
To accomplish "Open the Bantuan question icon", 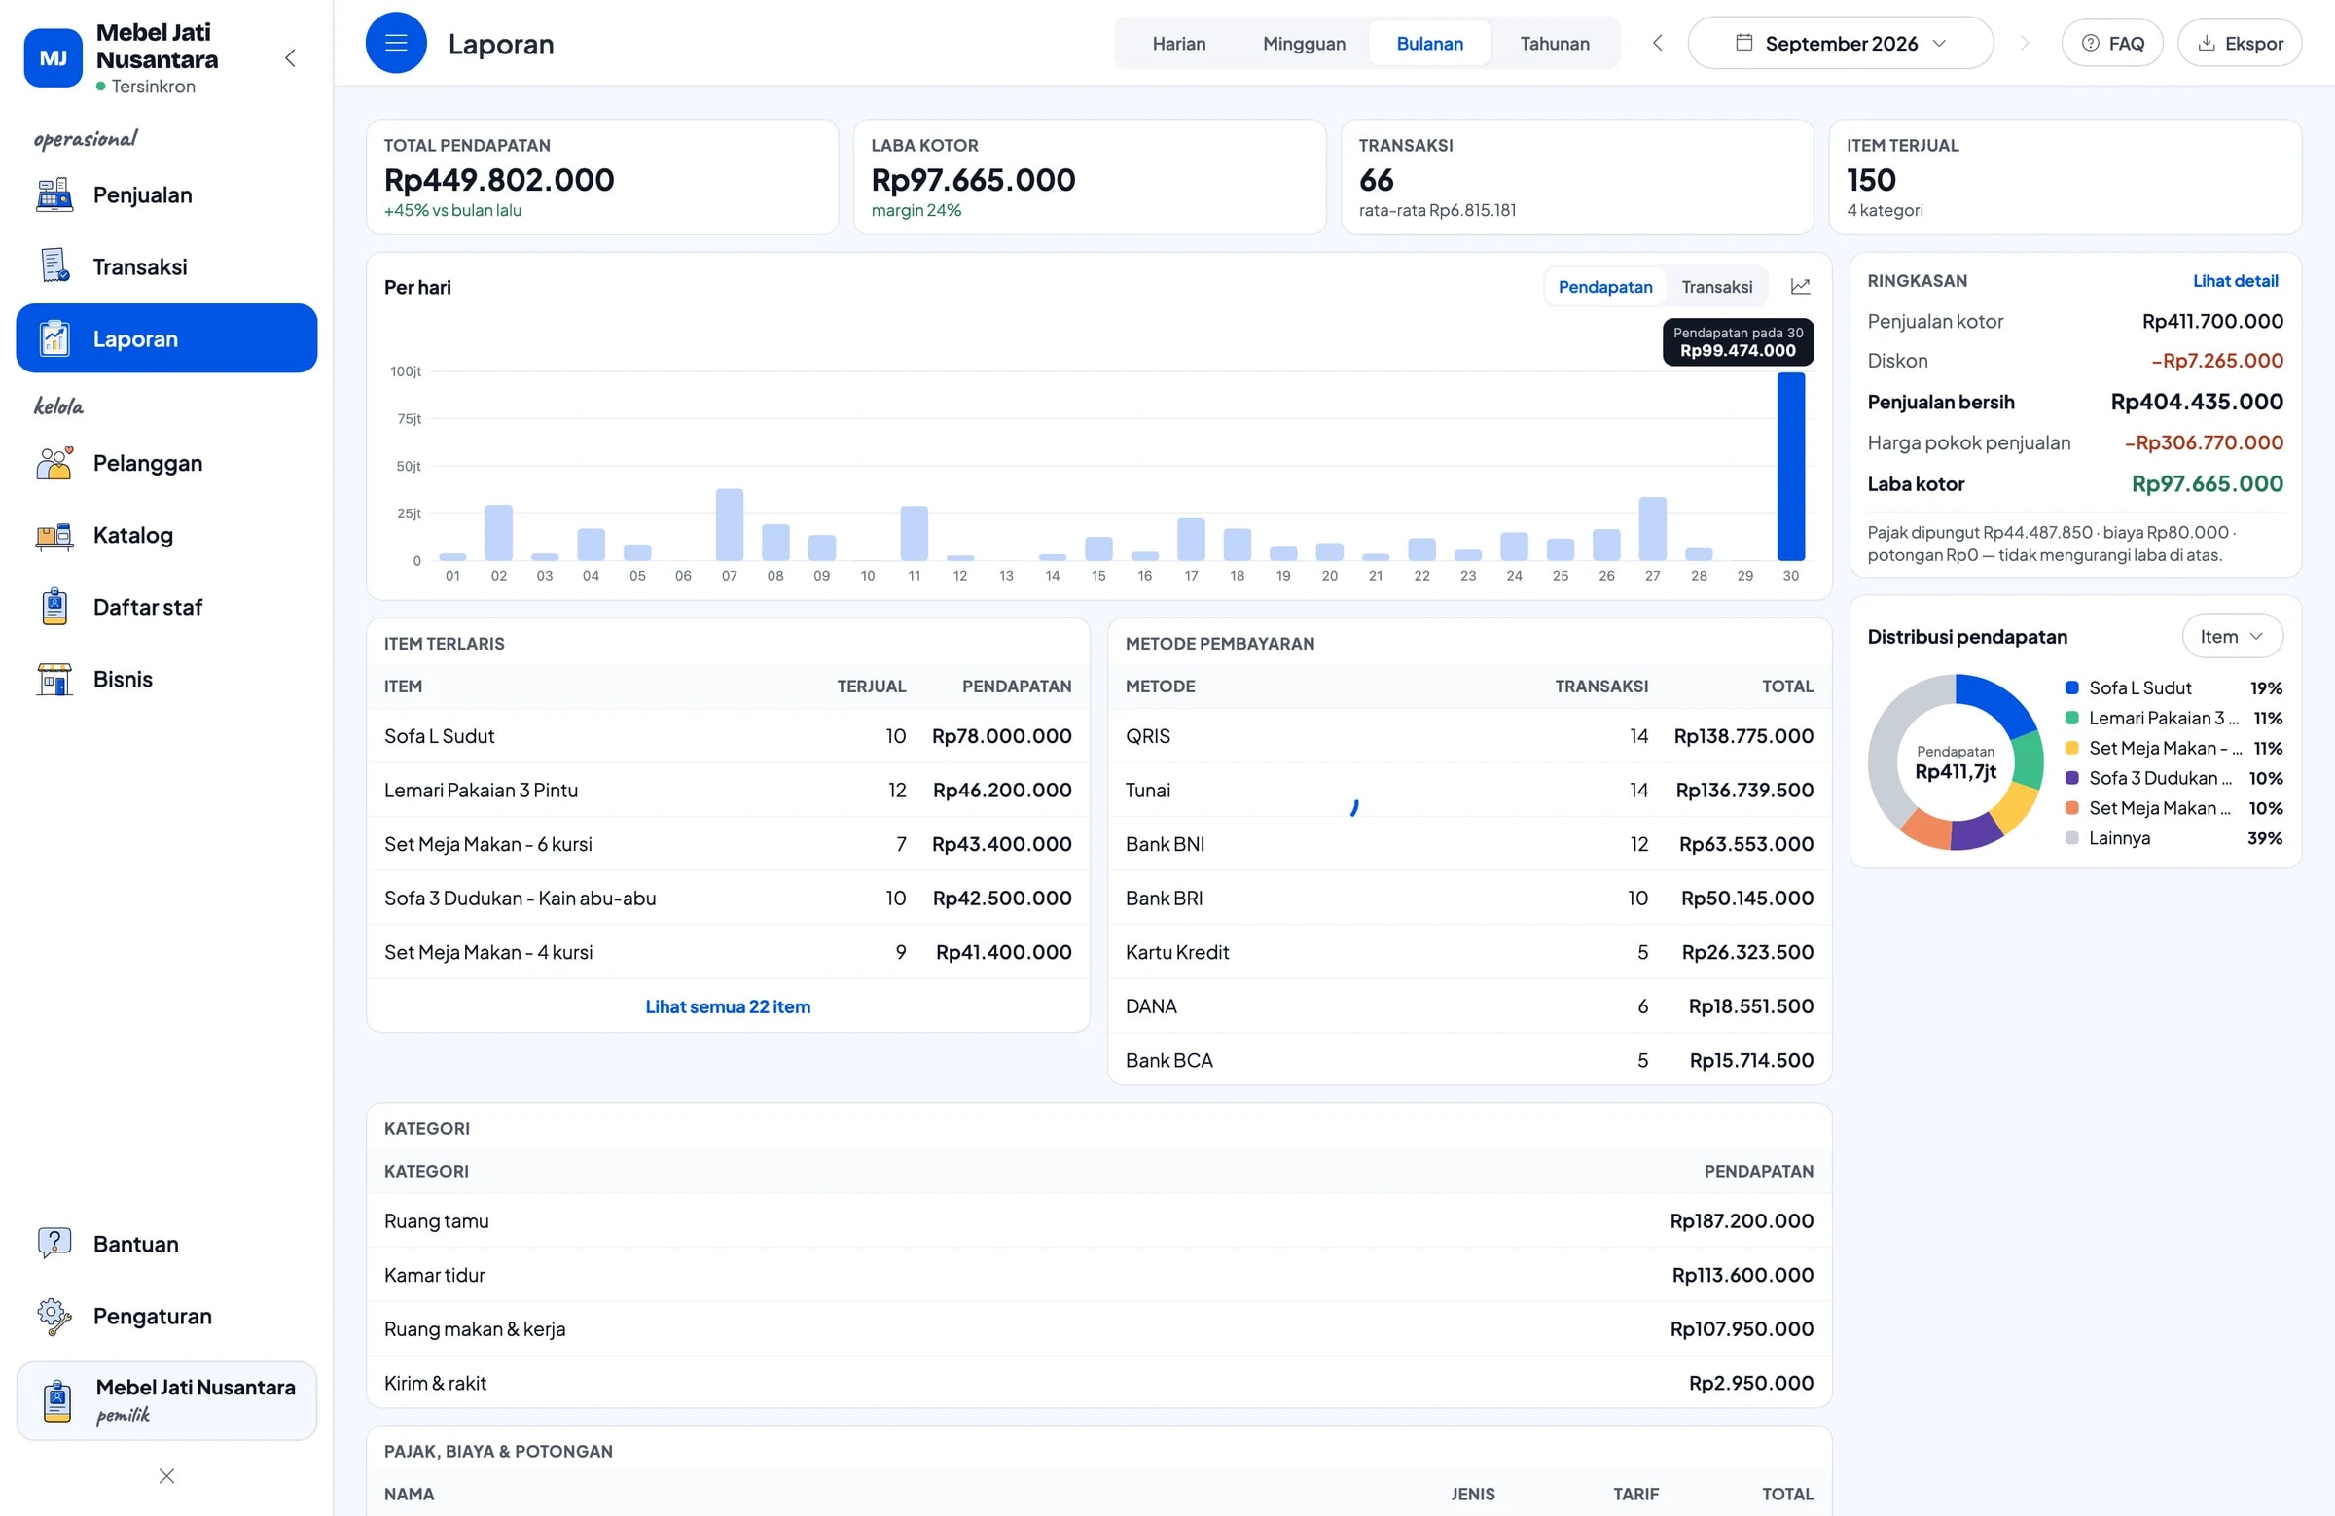I will pyautogui.click(x=54, y=1244).
